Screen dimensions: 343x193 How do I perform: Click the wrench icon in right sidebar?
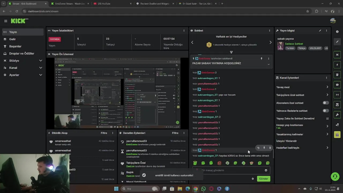337,115
